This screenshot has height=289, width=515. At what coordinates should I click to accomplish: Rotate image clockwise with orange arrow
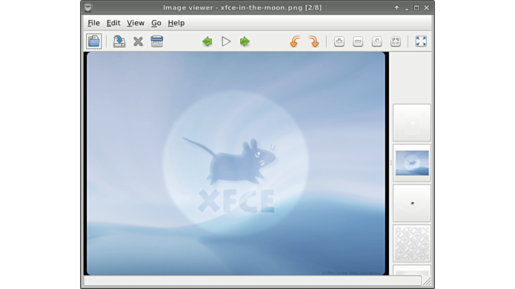click(314, 42)
